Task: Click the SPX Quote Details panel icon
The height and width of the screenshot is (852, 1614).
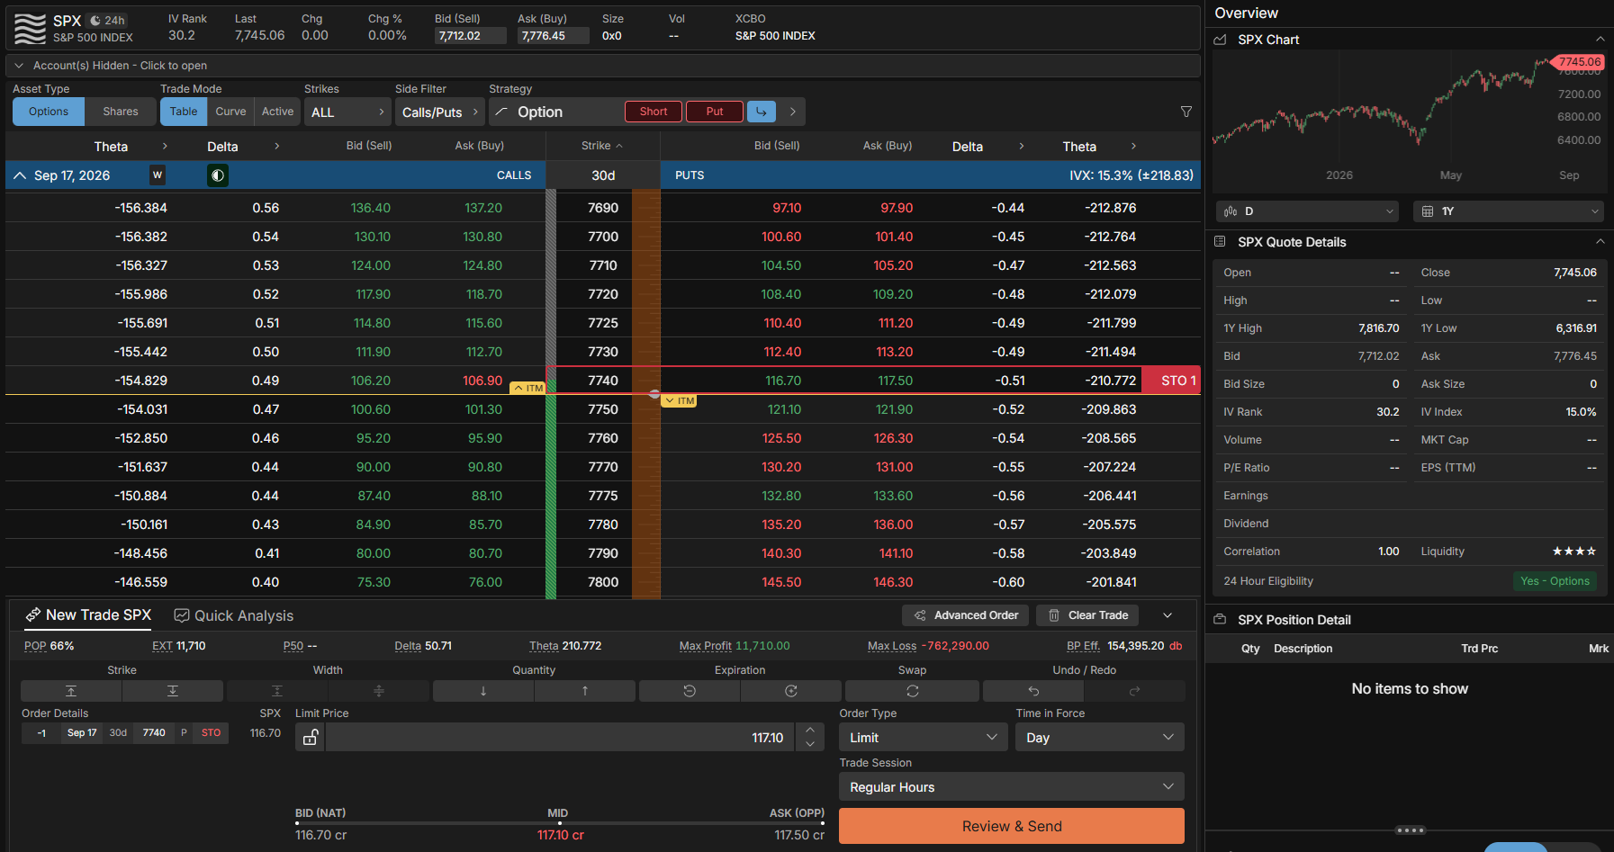Action: point(1221,241)
